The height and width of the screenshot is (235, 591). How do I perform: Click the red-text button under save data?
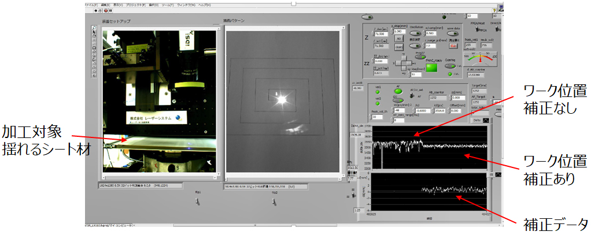453,46
